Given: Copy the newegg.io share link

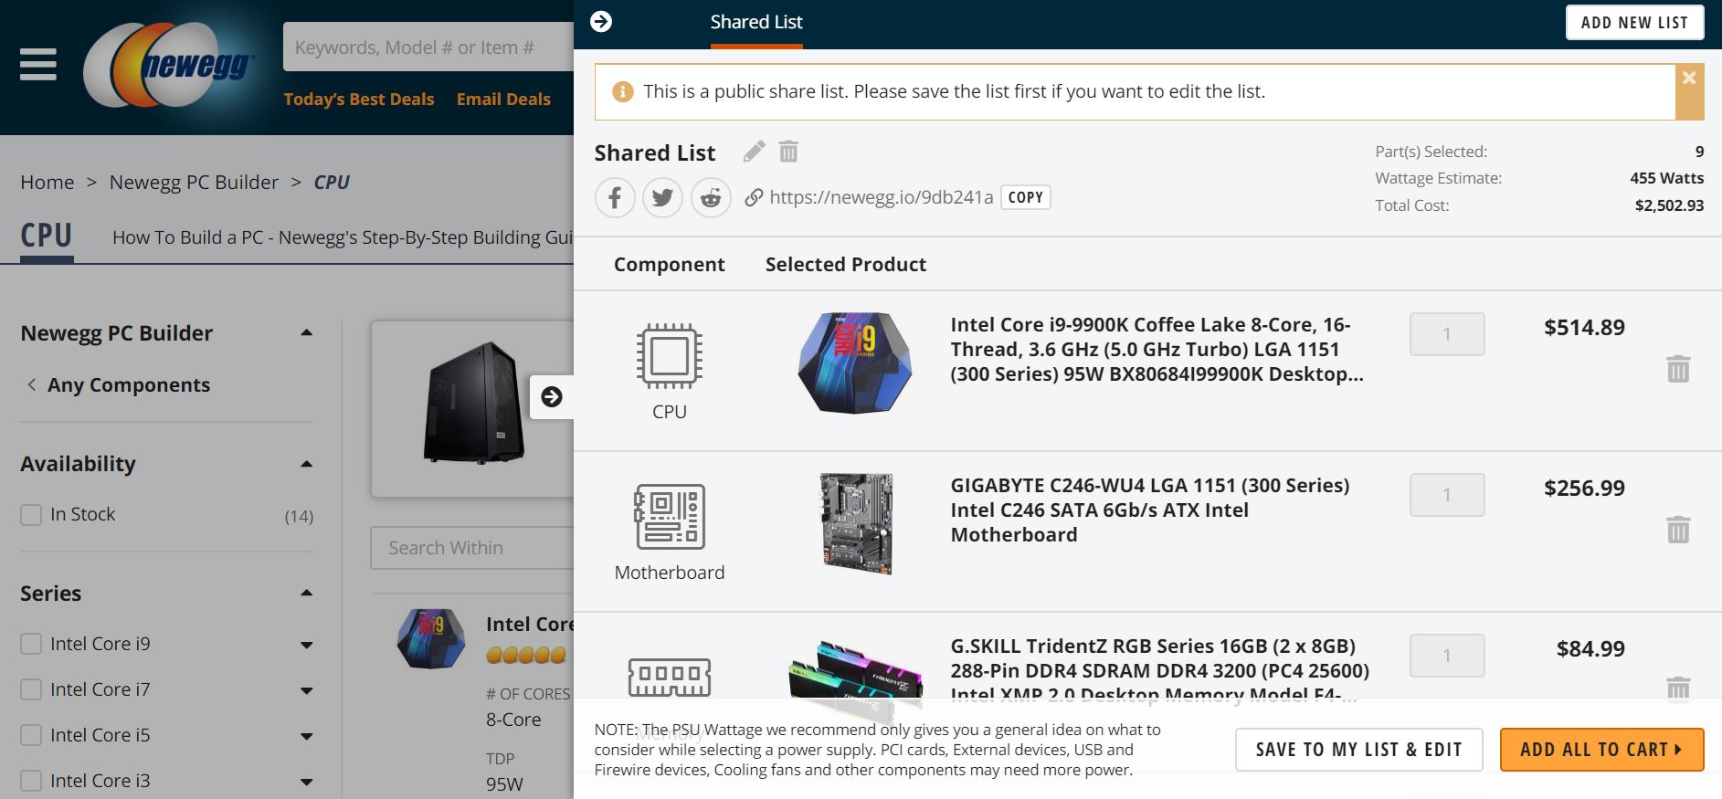Looking at the screenshot, I should [1025, 197].
